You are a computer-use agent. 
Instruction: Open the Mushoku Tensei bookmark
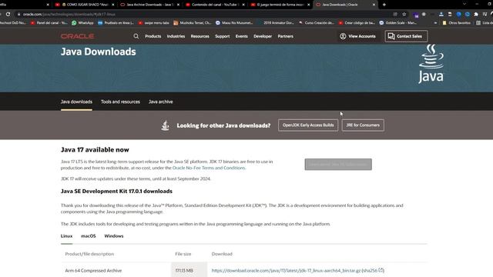click(x=192, y=22)
